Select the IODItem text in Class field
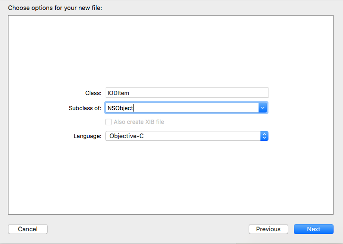Image resolution: width=343 pixels, height=244 pixels. tap(119, 93)
